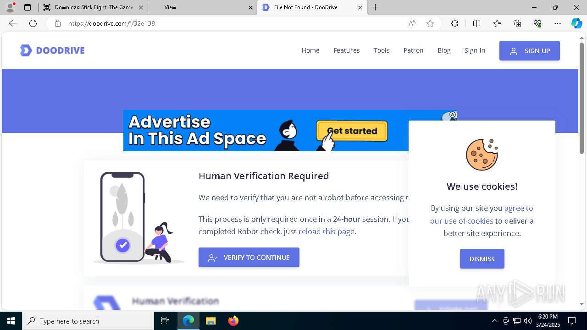Open Copilot sidebar icon
The image size is (587, 330).
click(576, 23)
